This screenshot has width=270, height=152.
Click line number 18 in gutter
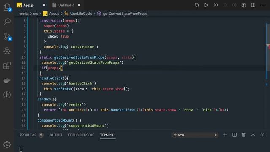click(x=24, y=99)
